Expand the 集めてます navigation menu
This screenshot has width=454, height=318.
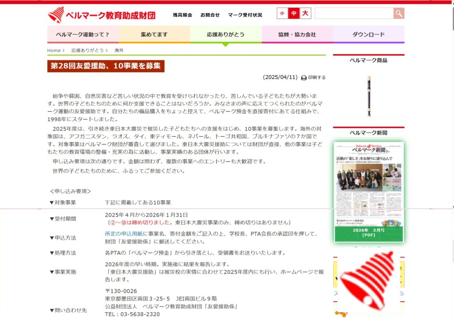pyautogui.click(x=154, y=34)
